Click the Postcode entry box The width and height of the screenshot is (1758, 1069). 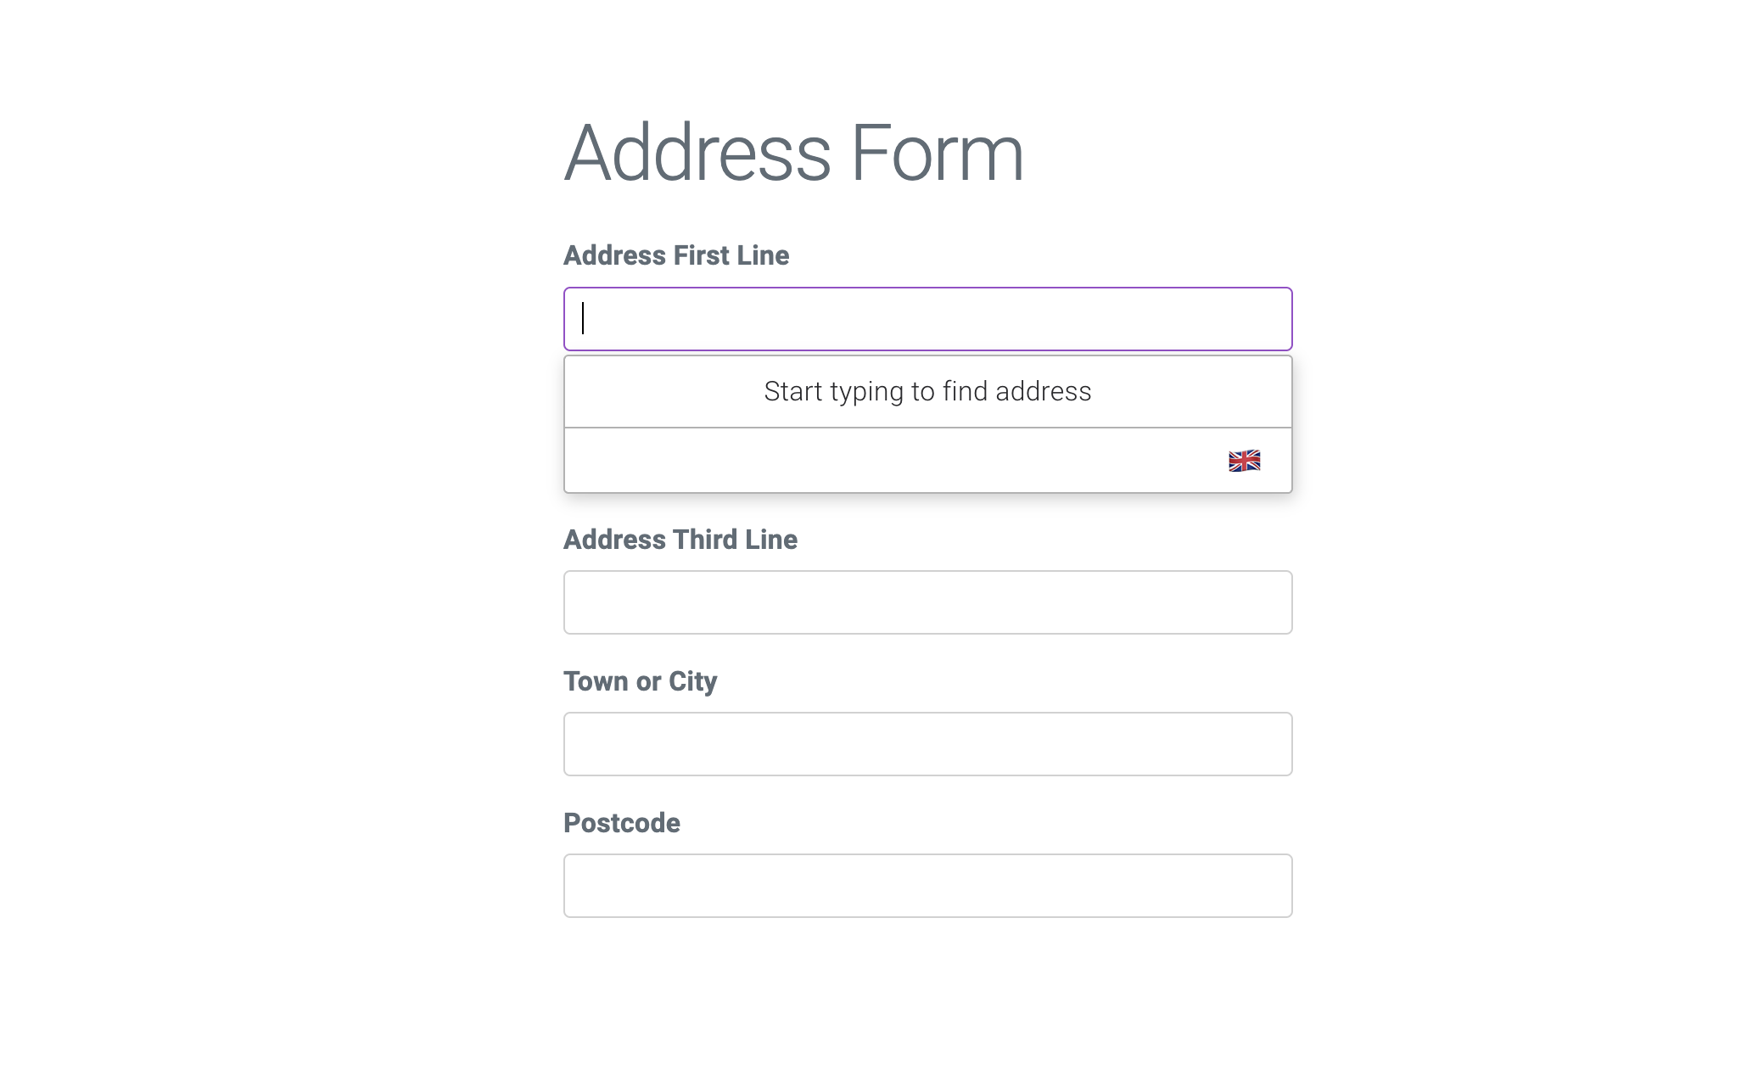point(928,885)
